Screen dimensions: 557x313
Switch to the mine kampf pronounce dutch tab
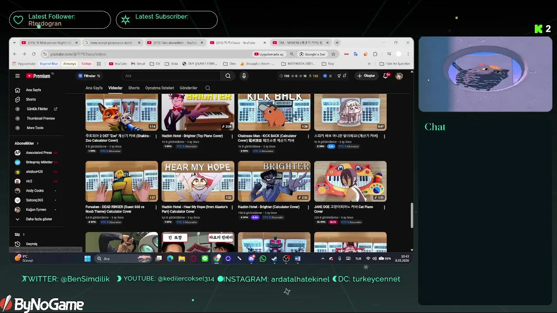pyautogui.click(x=112, y=43)
